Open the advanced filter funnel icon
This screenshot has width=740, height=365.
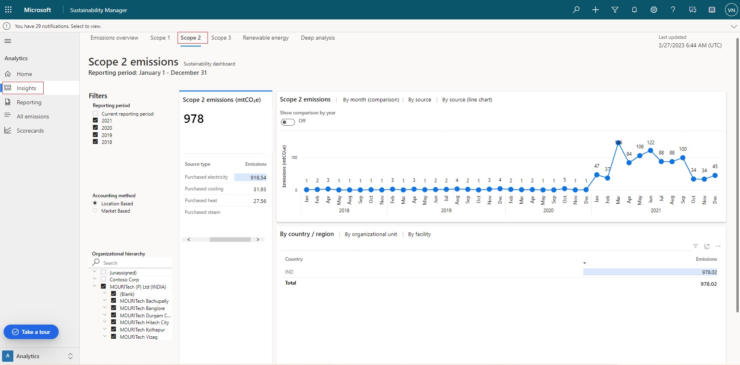pos(615,10)
